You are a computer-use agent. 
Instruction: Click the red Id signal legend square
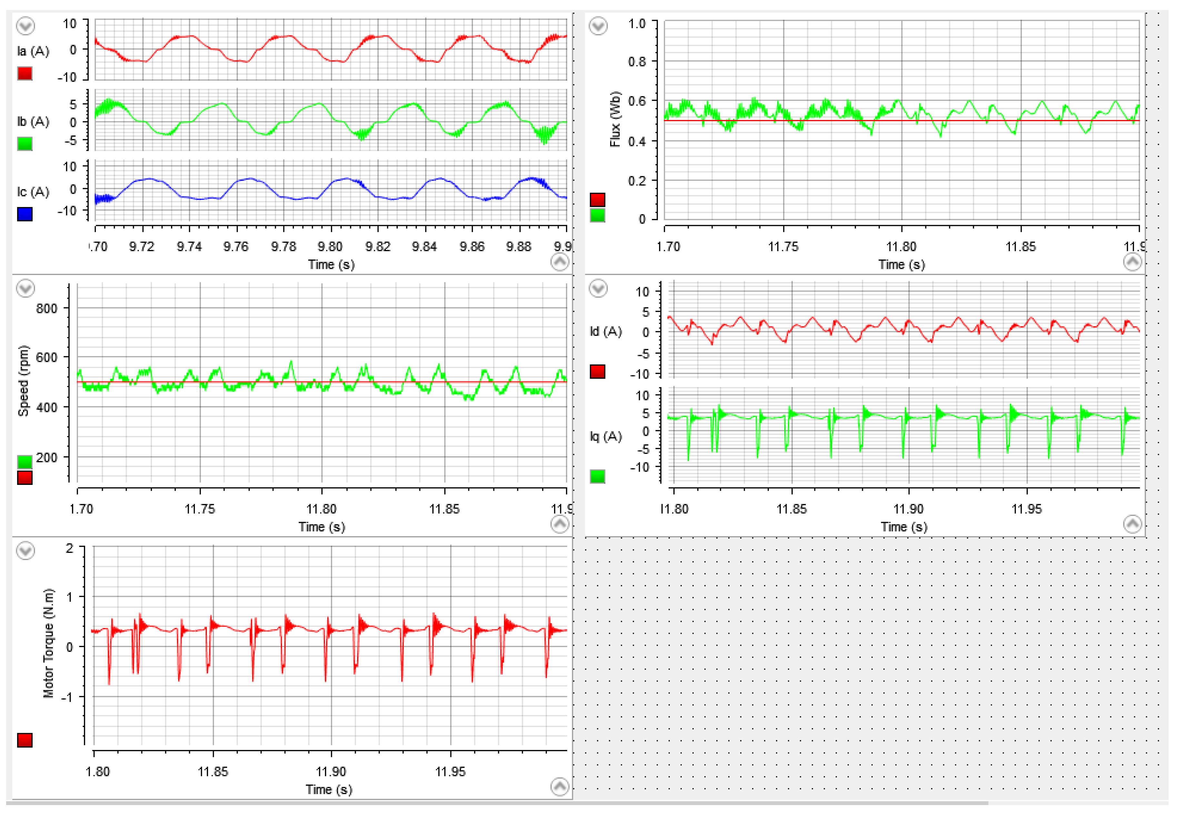(597, 372)
